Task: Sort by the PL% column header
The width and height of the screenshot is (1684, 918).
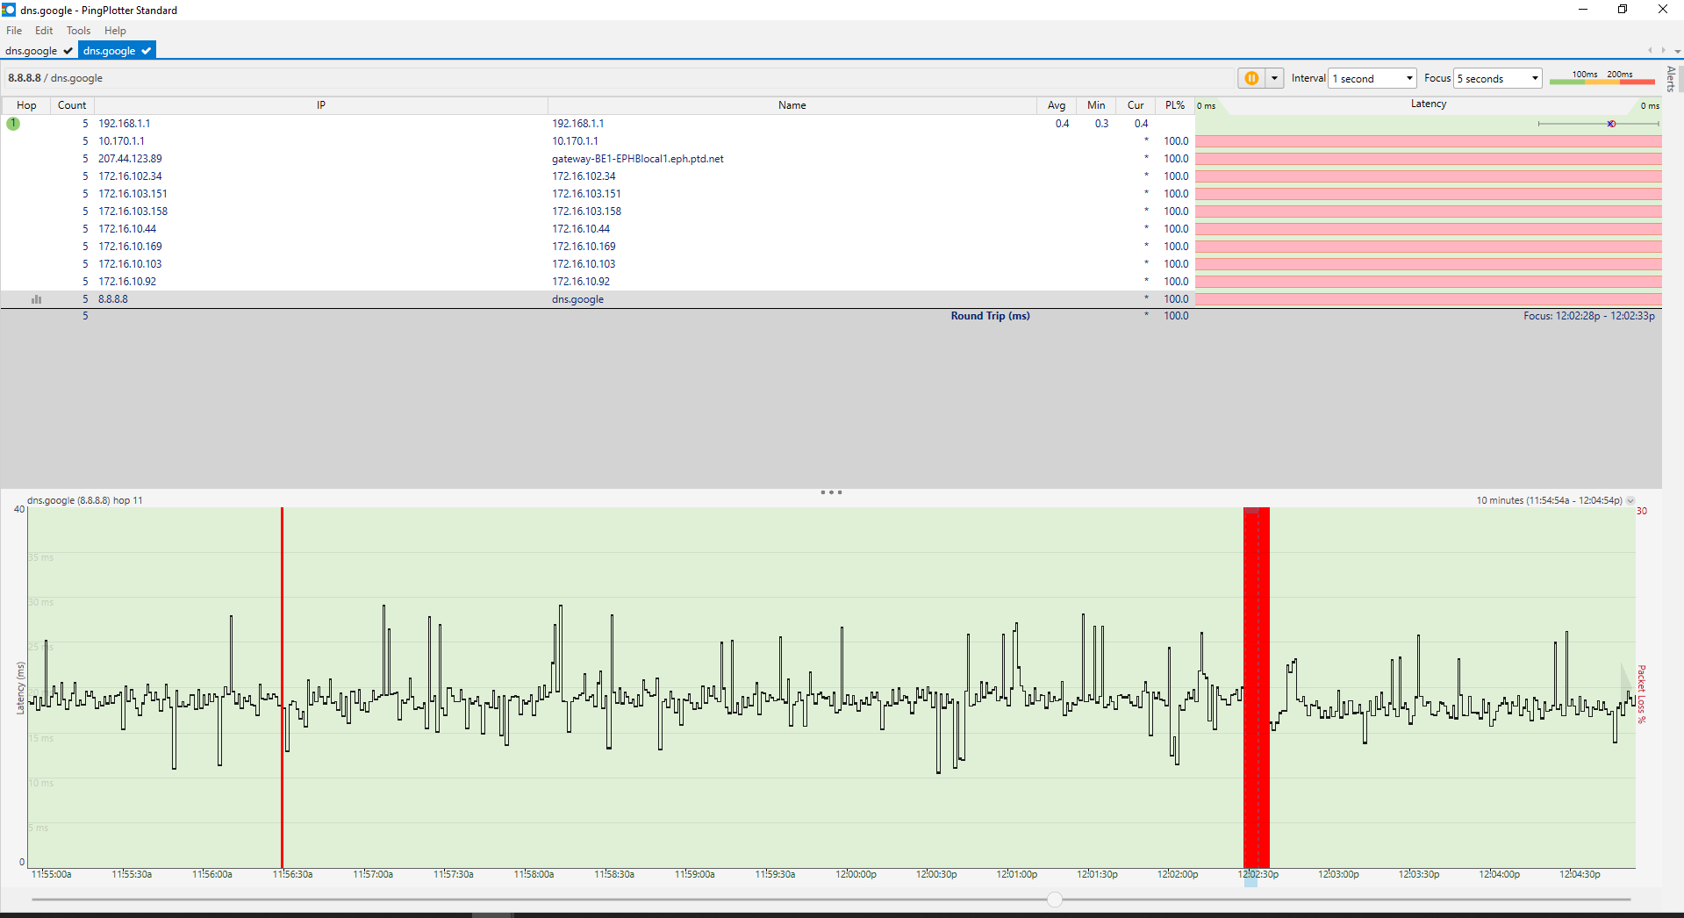Action: click(x=1174, y=105)
